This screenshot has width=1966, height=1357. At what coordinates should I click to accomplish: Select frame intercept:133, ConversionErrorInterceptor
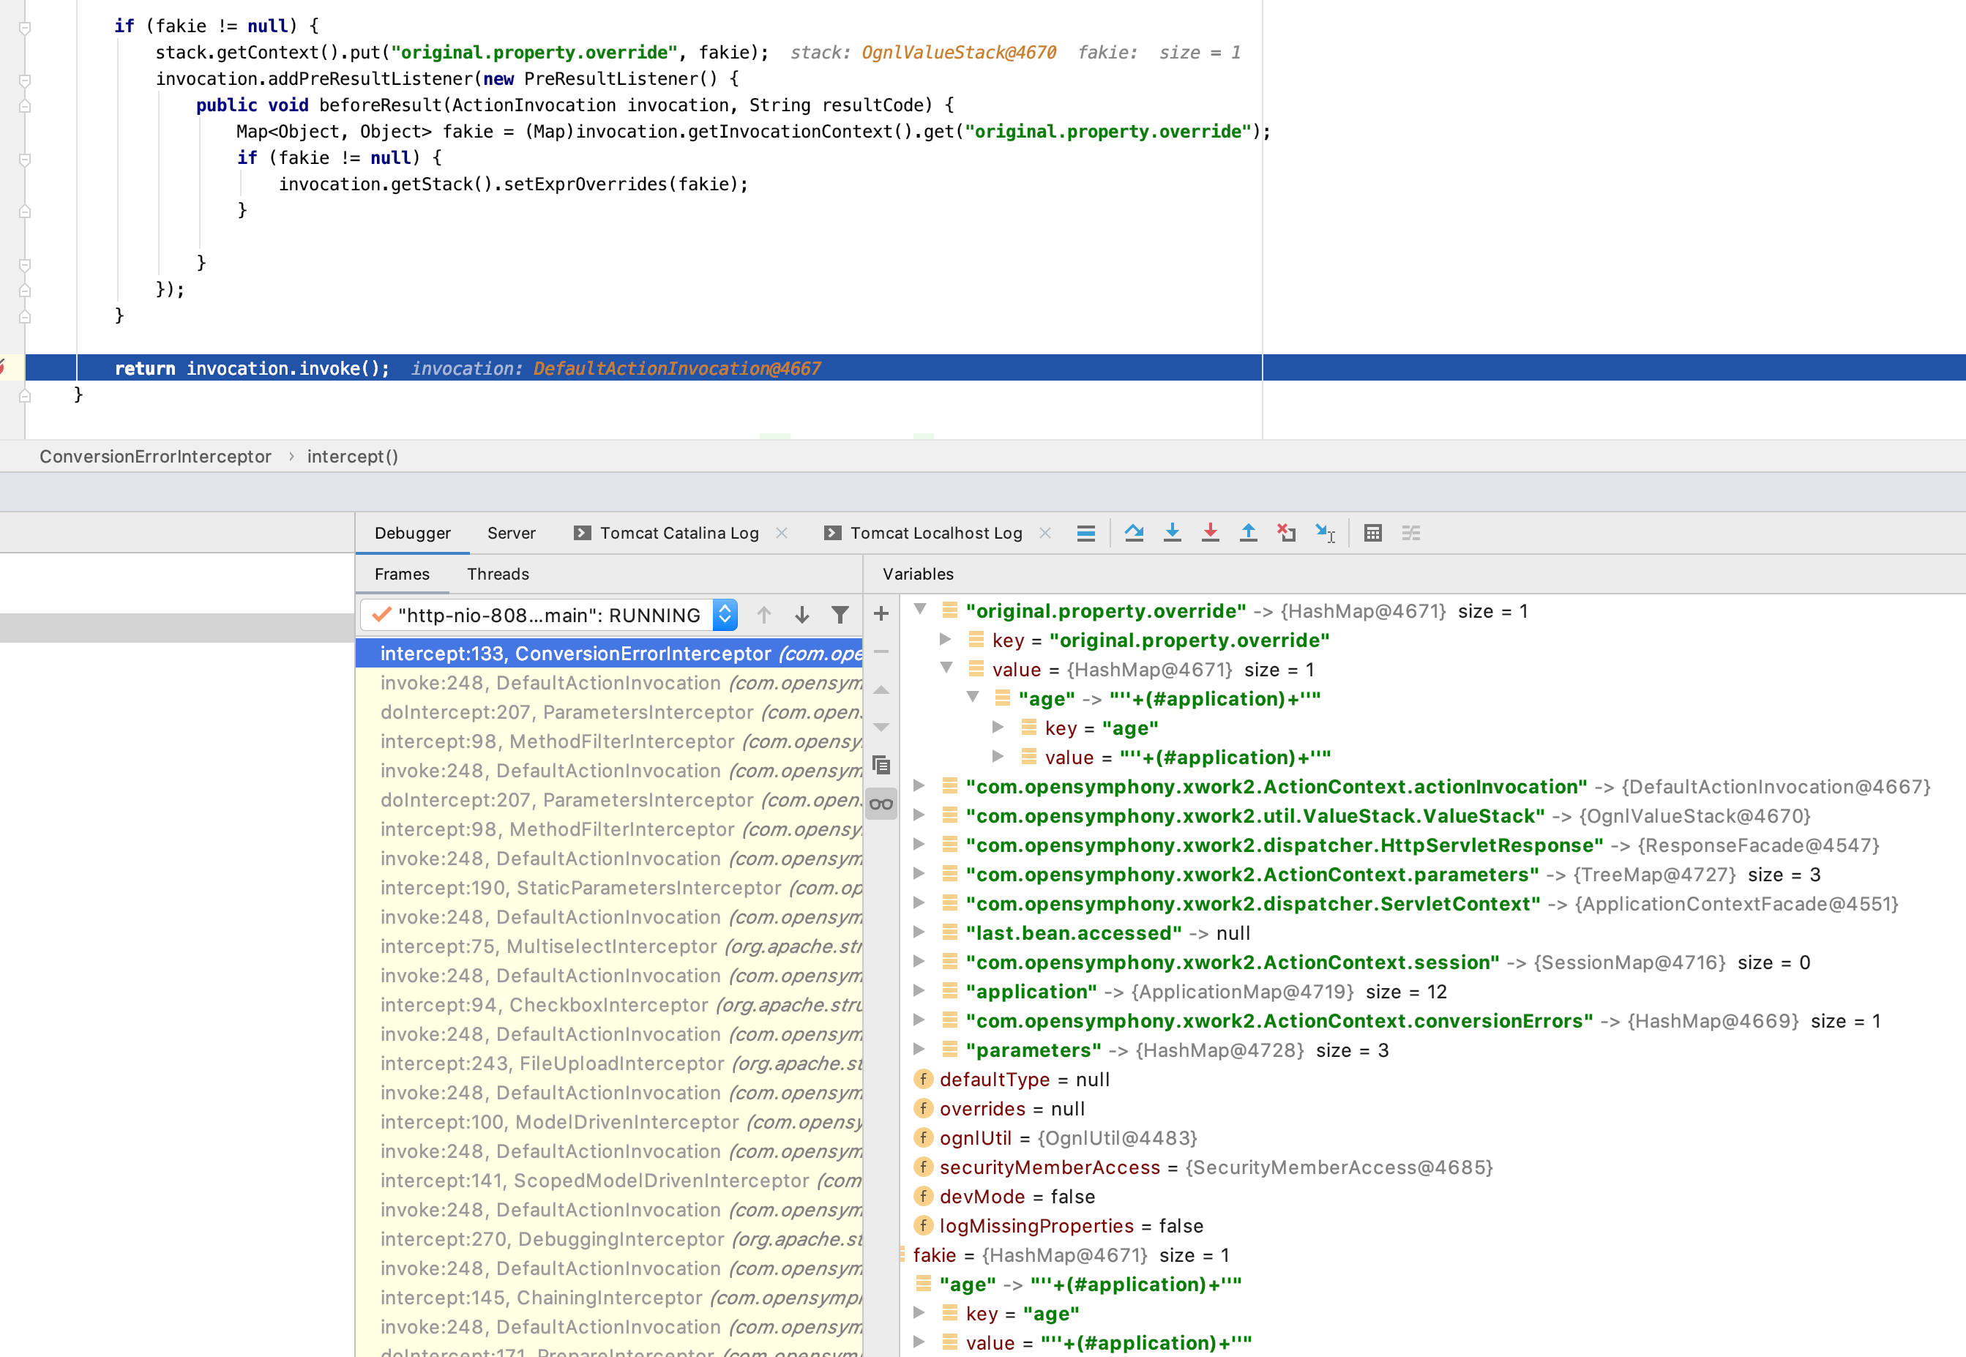coord(609,653)
